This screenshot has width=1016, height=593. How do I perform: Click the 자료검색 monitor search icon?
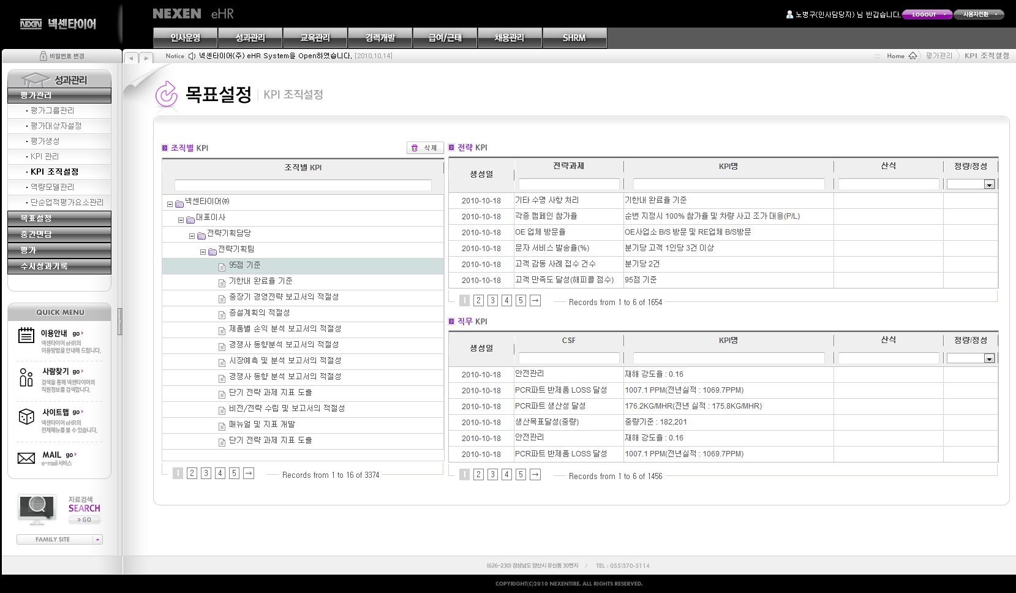tap(37, 510)
